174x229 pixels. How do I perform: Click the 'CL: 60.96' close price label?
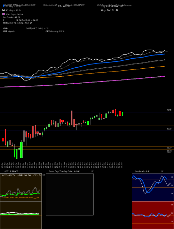64,6
